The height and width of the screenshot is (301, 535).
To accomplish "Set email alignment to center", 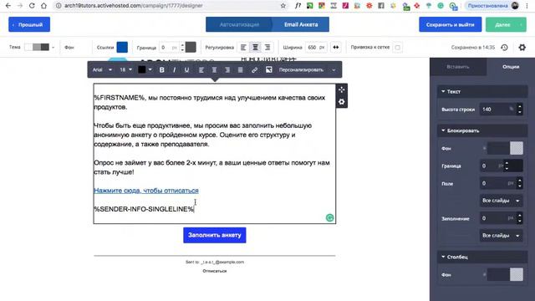I will click(255, 48).
